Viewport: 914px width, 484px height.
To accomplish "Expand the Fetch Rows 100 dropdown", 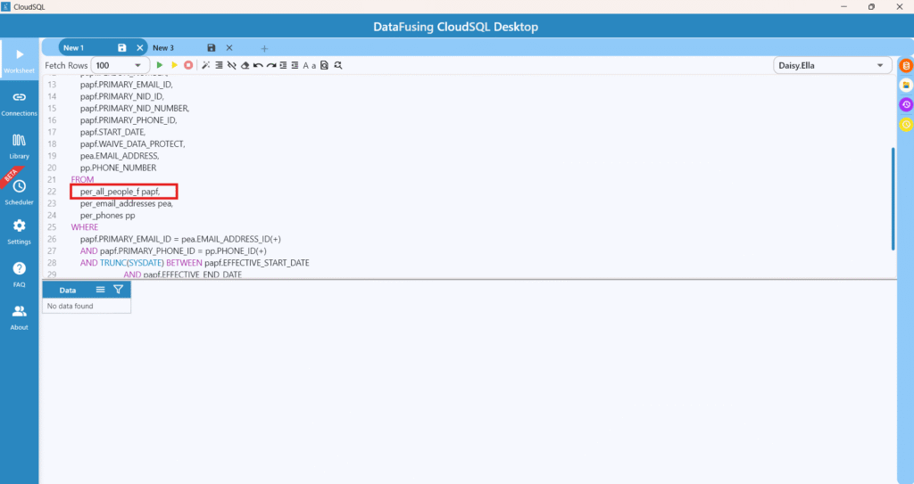I will tap(120, 65).
